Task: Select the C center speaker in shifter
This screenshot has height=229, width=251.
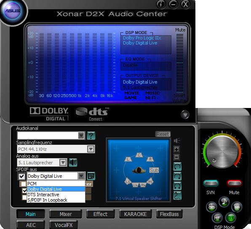Action: click(139, 155)
